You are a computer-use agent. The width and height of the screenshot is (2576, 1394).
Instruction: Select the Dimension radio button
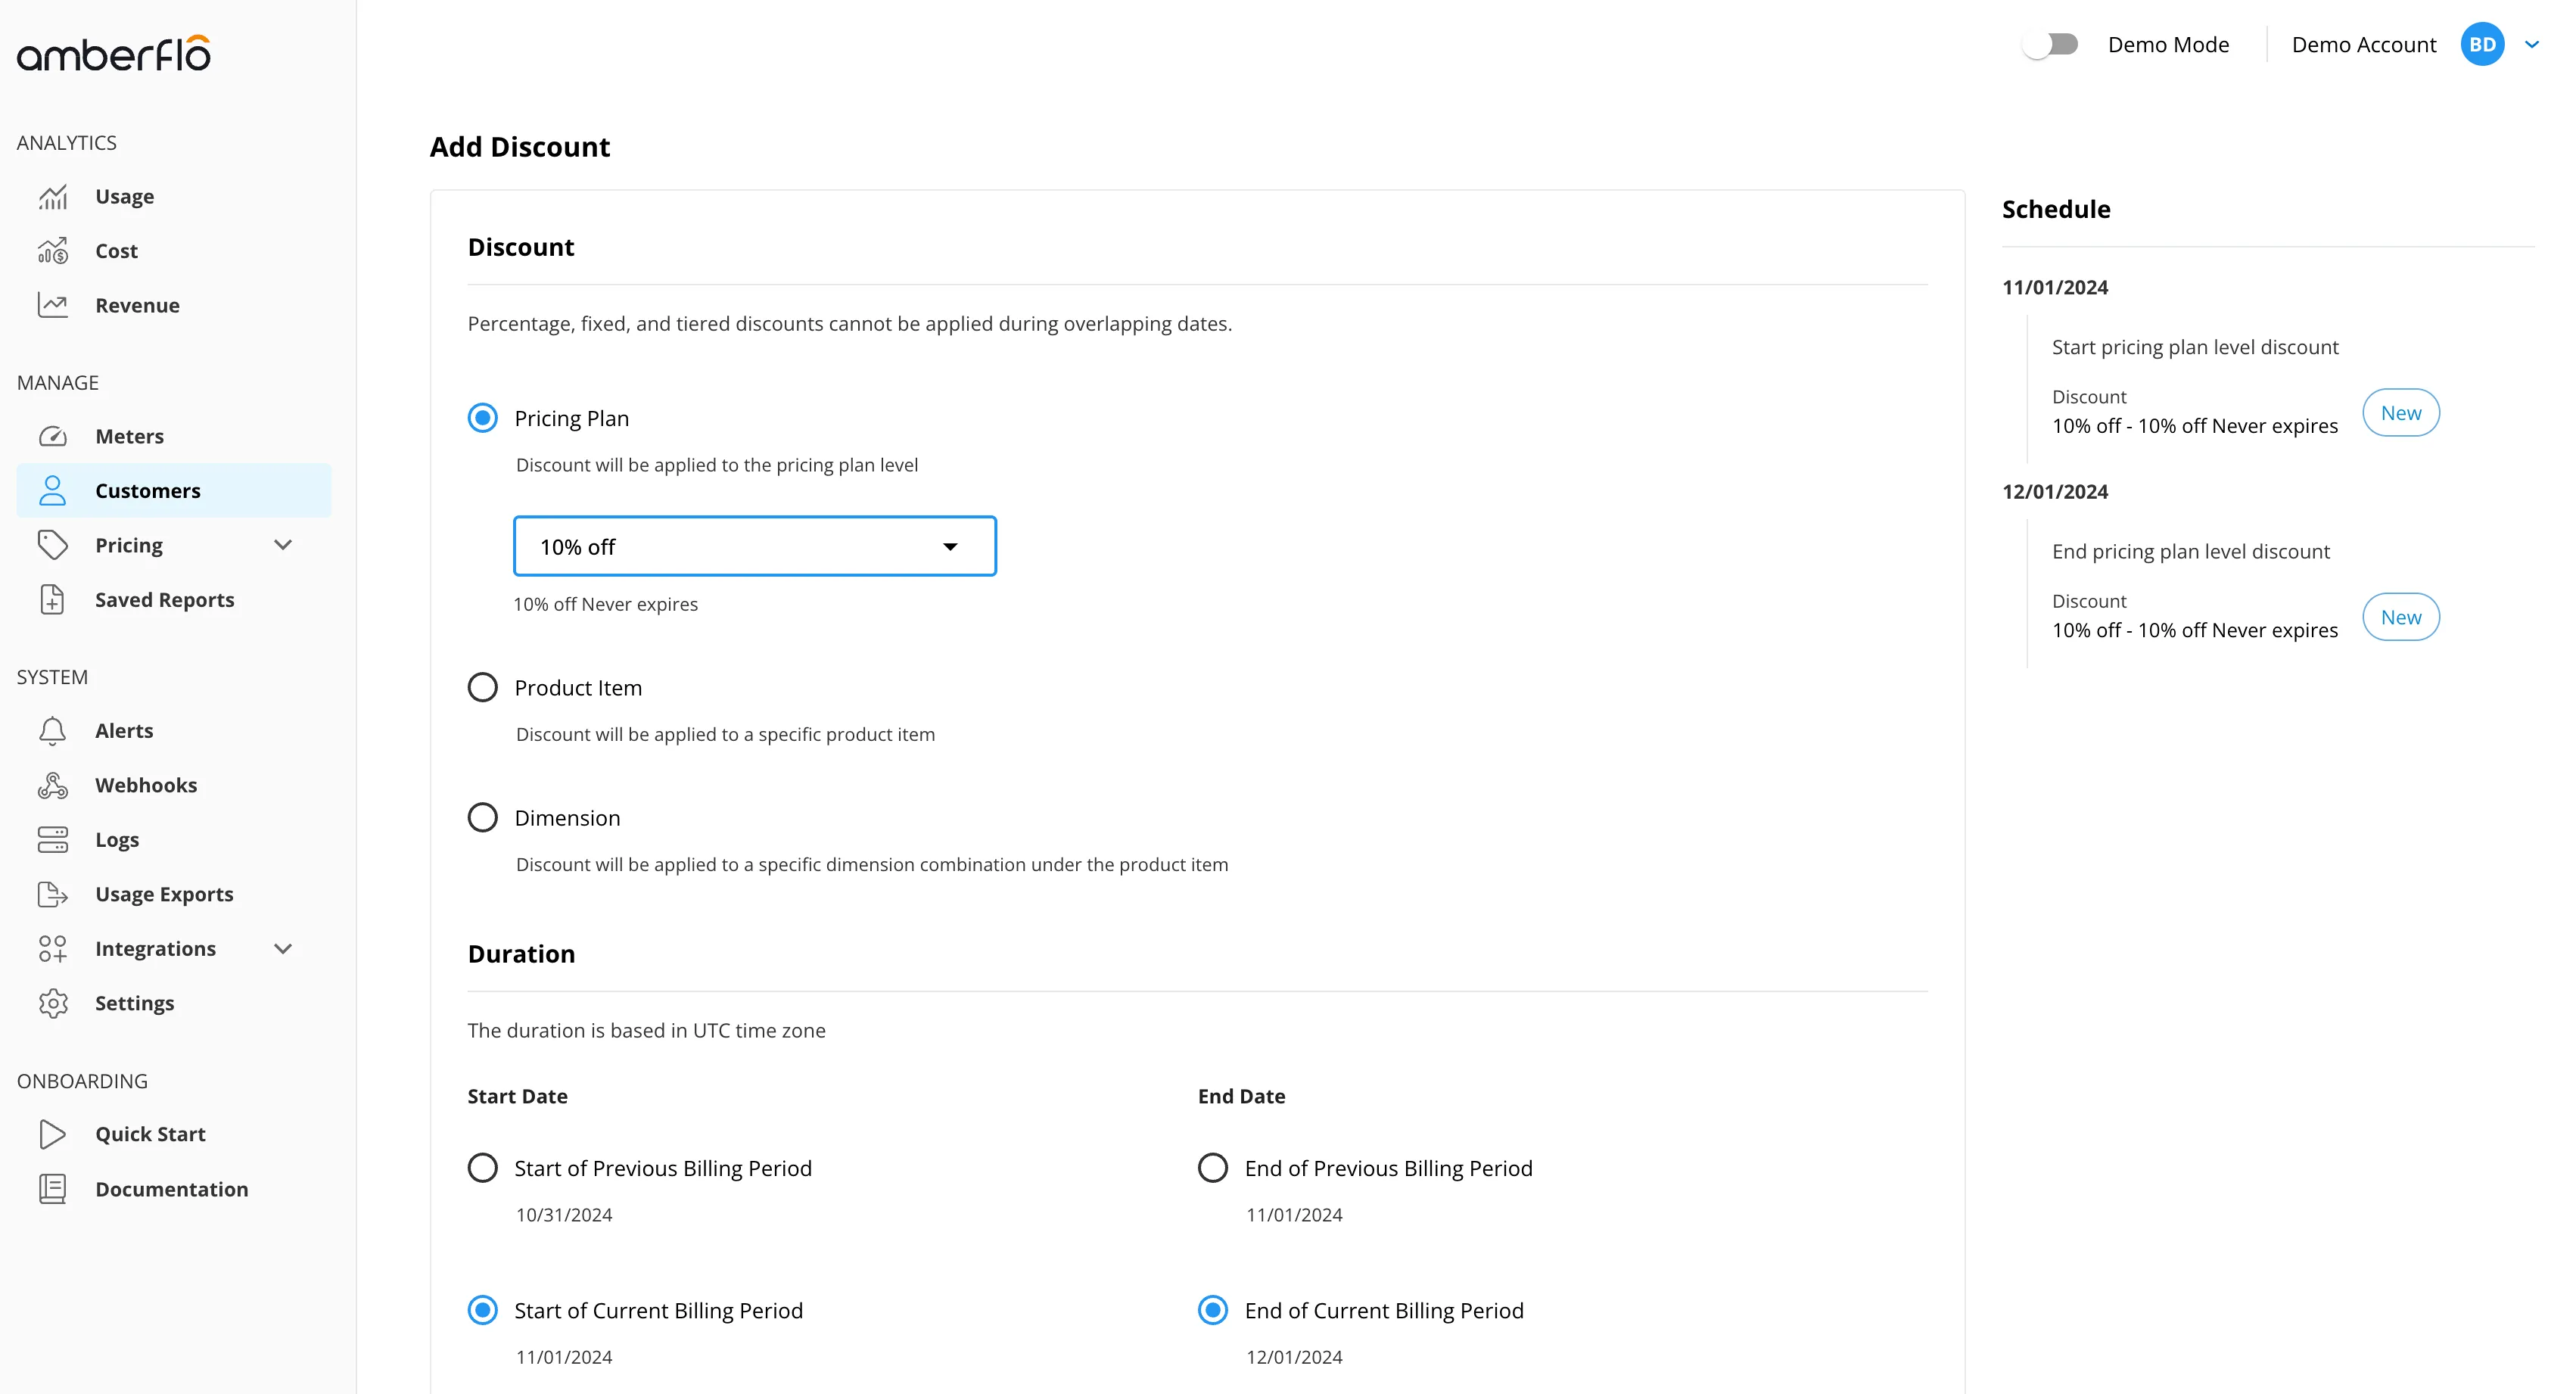coord(483,818)
